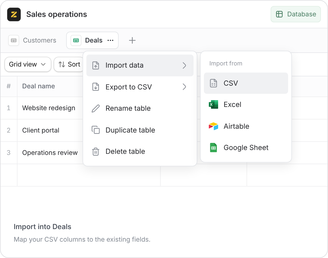This screenshot has height=258, width=328.
Task: Click the Google Sheets icon
Action: (213, 148)
